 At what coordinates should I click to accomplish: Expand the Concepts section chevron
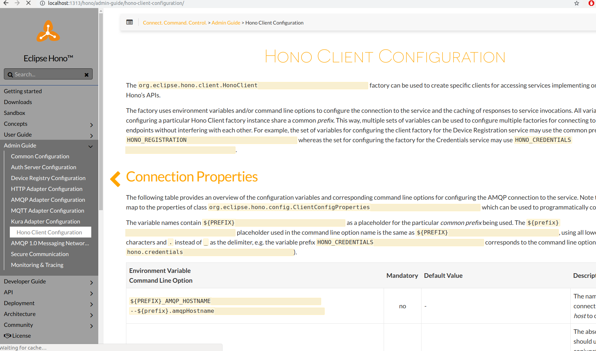[92, 125]
